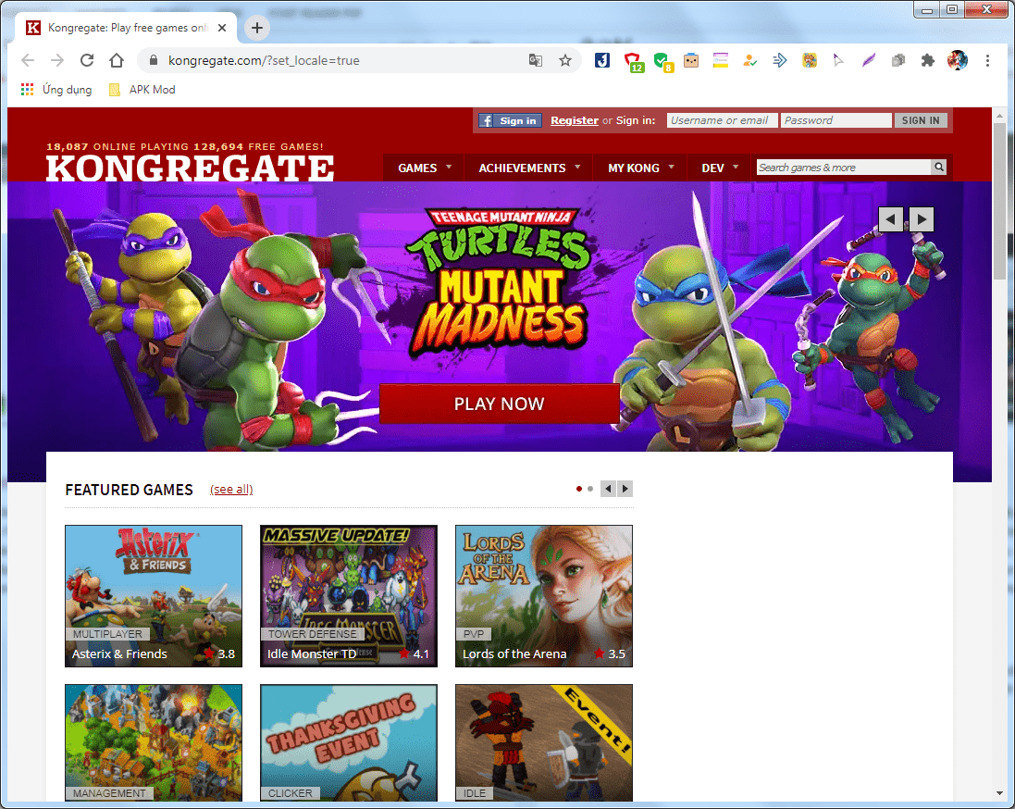Click the search magnifier button
The width and height of the screenshot is (1015, 809).
pos(938,168)
